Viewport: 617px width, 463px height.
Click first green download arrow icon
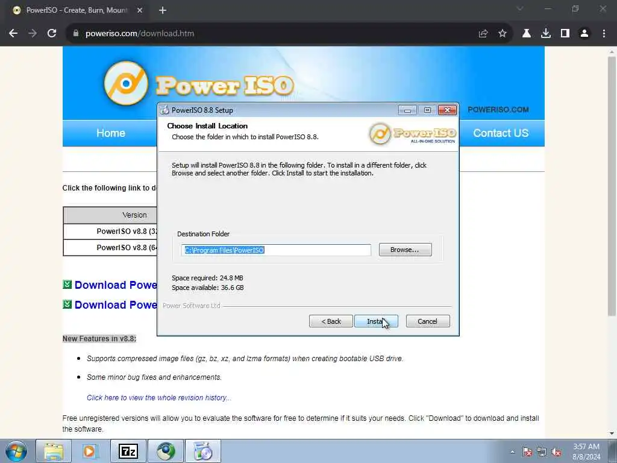(x=67, y=285)
